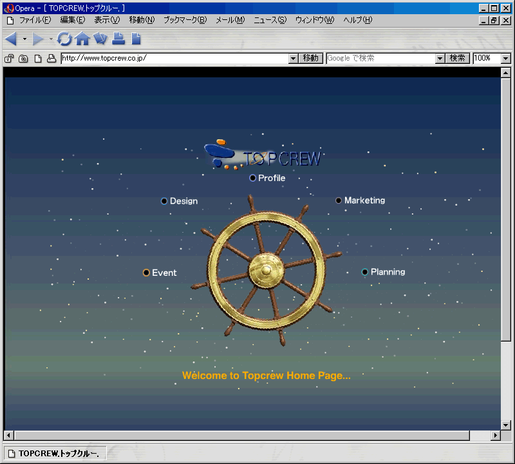Restore the inner document window
Viewport: 515px width, 464px height.
(494, 21)
